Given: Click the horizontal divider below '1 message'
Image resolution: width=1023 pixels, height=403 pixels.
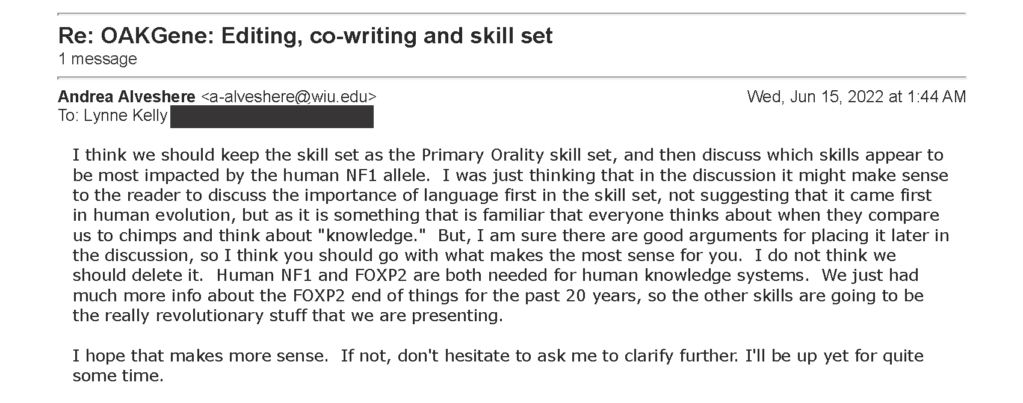Looking at the screenshot, I should 512,78.
